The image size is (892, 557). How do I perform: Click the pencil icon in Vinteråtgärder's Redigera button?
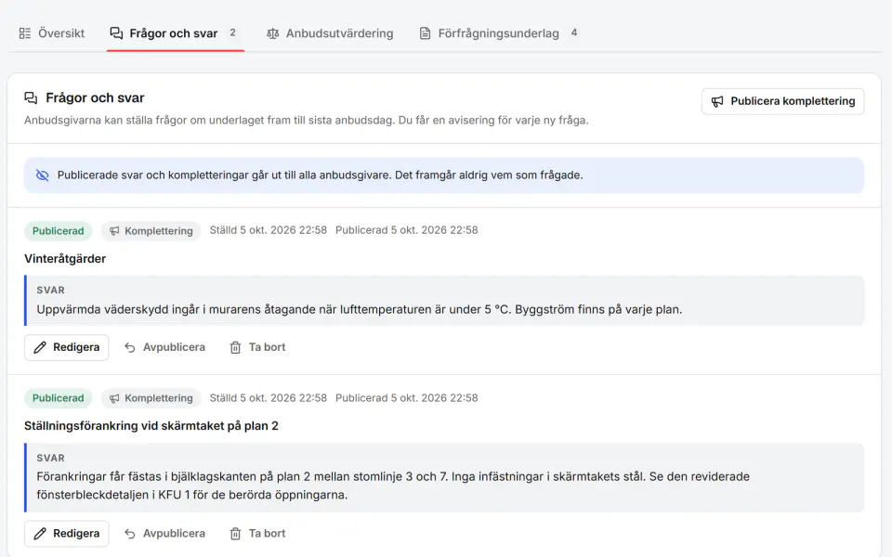[40, 347]
